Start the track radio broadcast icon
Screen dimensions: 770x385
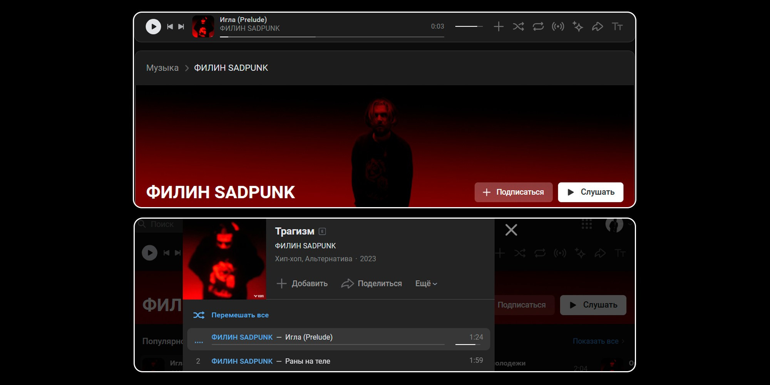(x=558, y=27)
